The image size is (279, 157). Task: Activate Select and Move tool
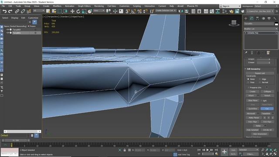tap(72, 11)
